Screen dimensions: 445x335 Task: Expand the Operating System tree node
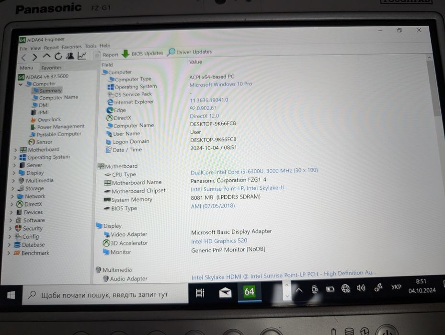15,158
